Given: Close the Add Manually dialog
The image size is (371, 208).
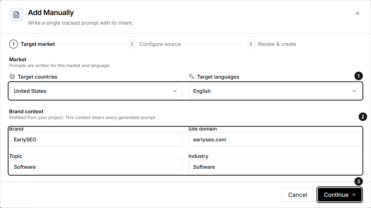Looking at the screenshot, I should (357, 13).
